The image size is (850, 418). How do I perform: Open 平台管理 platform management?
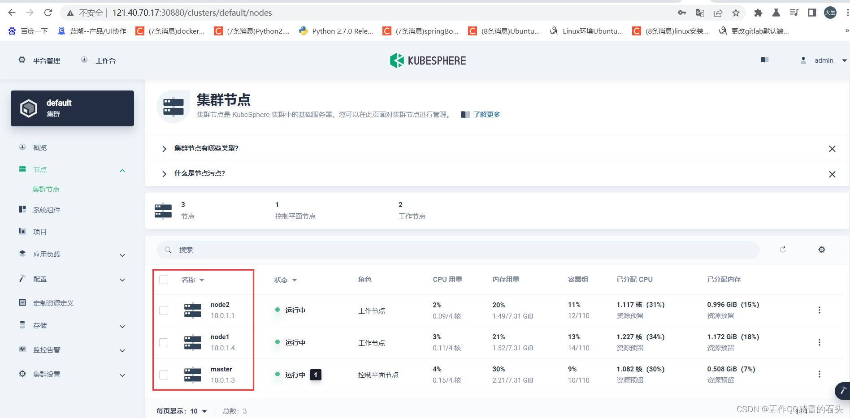(39, 60)
